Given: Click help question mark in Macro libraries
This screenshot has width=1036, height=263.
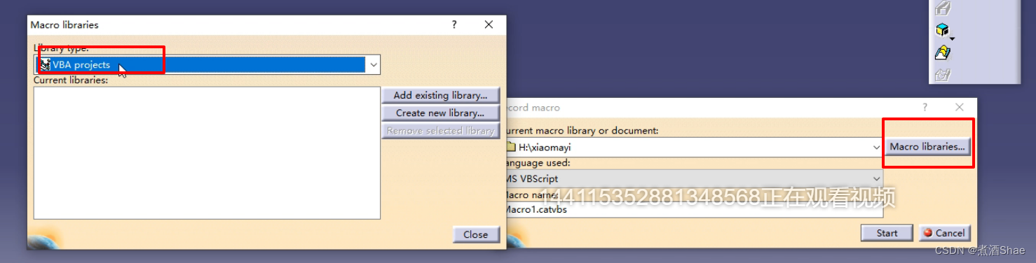Looking at the screenshot, I should click(454, 24).
